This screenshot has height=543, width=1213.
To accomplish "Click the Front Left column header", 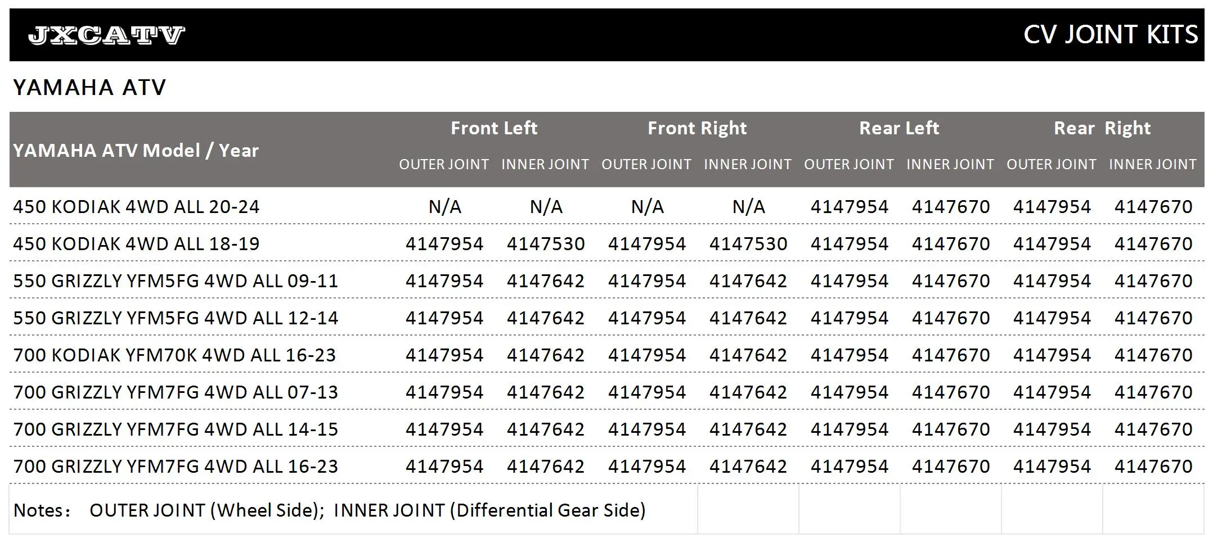I will click(x=494, y=128).
